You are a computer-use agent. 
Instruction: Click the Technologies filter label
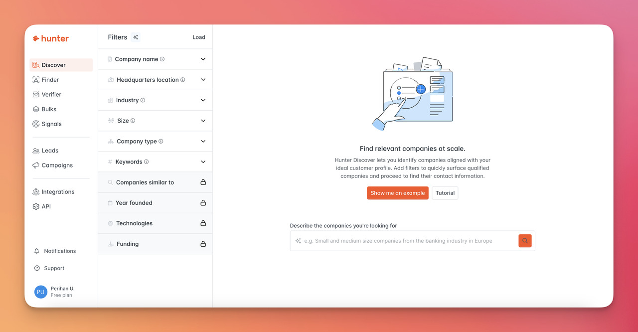click(x=135, y=223)
